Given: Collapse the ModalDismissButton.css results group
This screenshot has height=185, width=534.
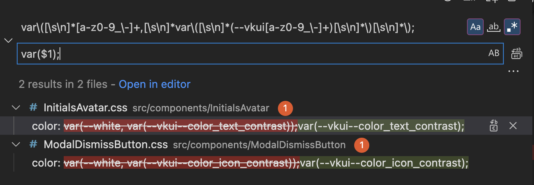Looking at the screenshot, I should (16, 145).
